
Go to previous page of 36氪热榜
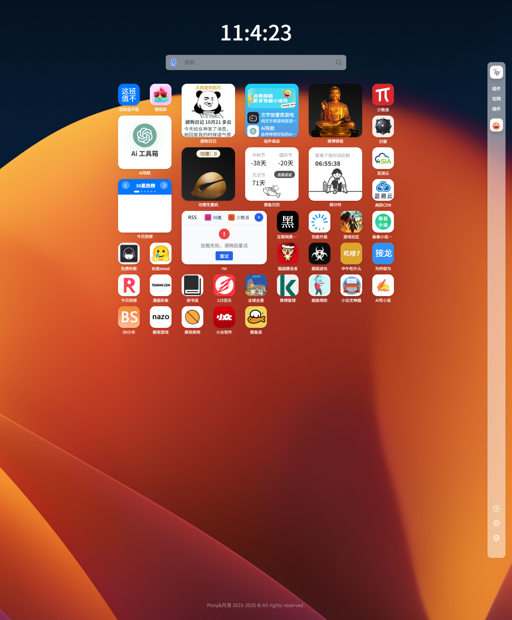point(126,185)
